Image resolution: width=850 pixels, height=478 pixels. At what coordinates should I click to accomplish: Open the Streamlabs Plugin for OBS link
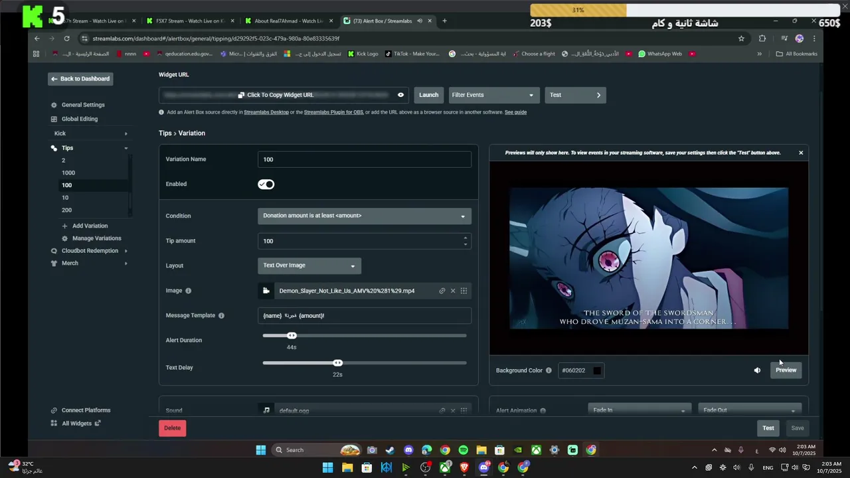tap(333, 112)
